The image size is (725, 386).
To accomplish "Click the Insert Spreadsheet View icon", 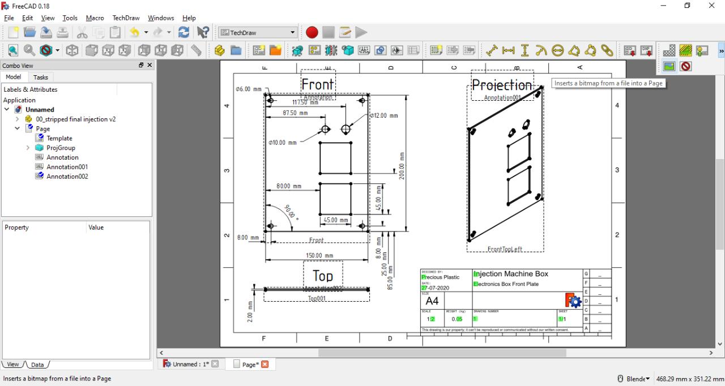I will coord(413,51).
